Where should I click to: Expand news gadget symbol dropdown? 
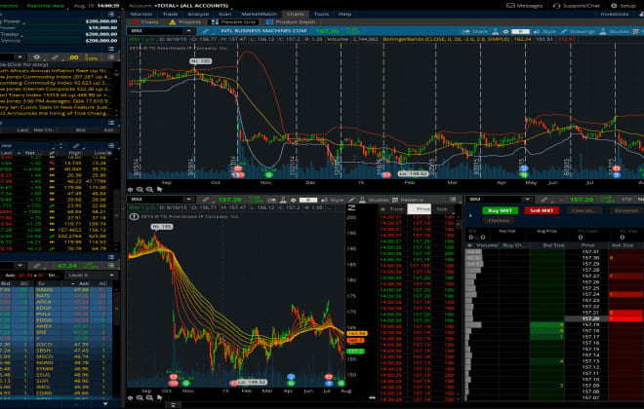[x=20, y=57]
